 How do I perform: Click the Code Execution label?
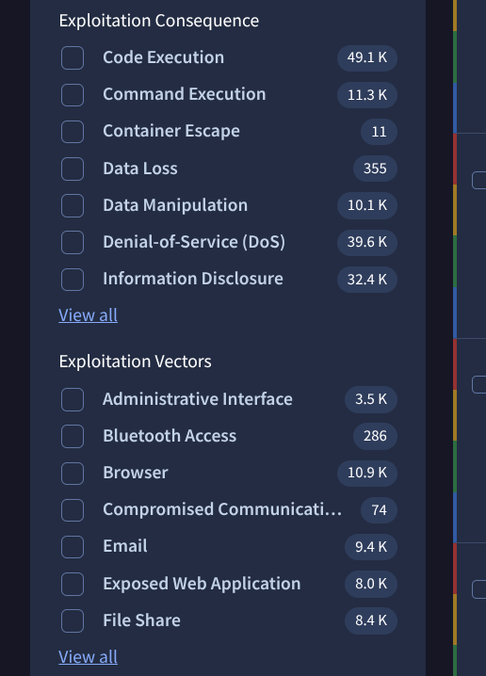click(164, 57)
